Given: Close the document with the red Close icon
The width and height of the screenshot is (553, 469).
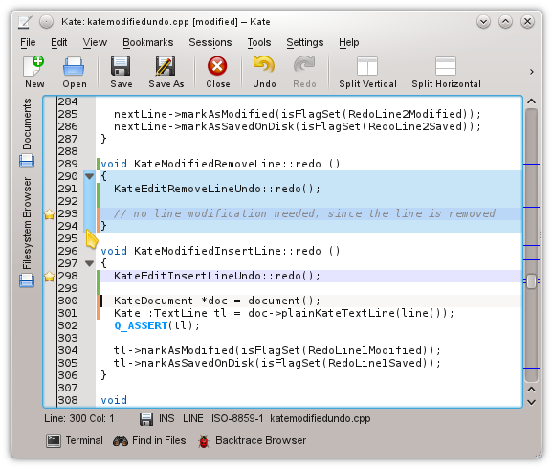Looking at the screenshot, I should click(x=217, y=66).
